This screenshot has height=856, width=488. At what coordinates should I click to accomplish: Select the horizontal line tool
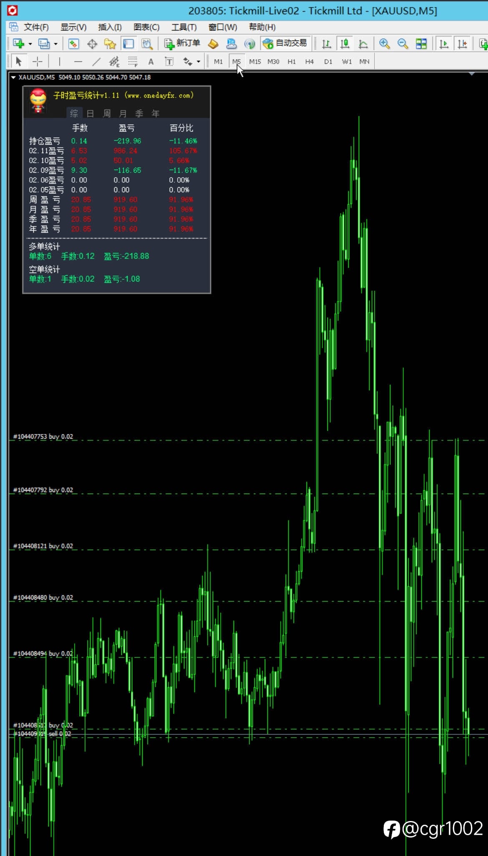[x=78, y=62]
